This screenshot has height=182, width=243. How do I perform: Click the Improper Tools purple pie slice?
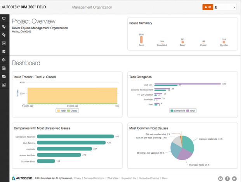[x=184, y=154]
